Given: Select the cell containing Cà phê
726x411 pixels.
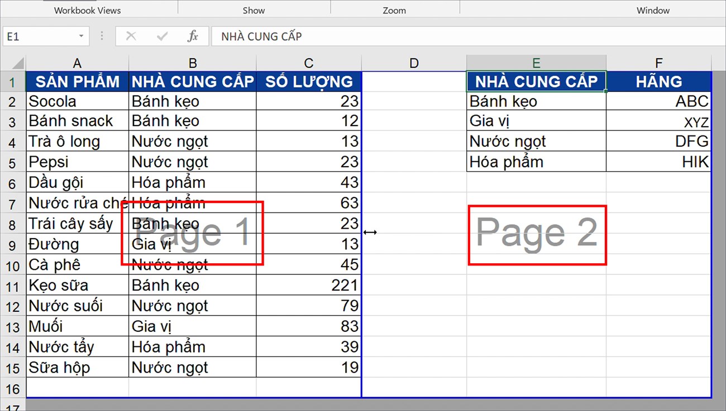Looking at the screenshot, I should pyautogui.click(x=77, y=264).
